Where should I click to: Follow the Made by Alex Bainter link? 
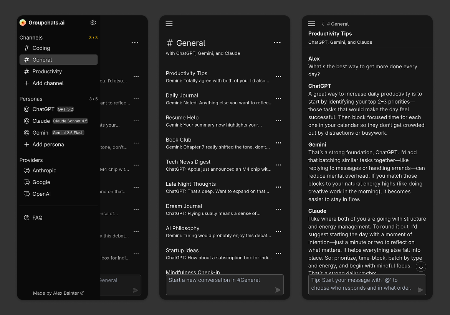coord(58,293)
